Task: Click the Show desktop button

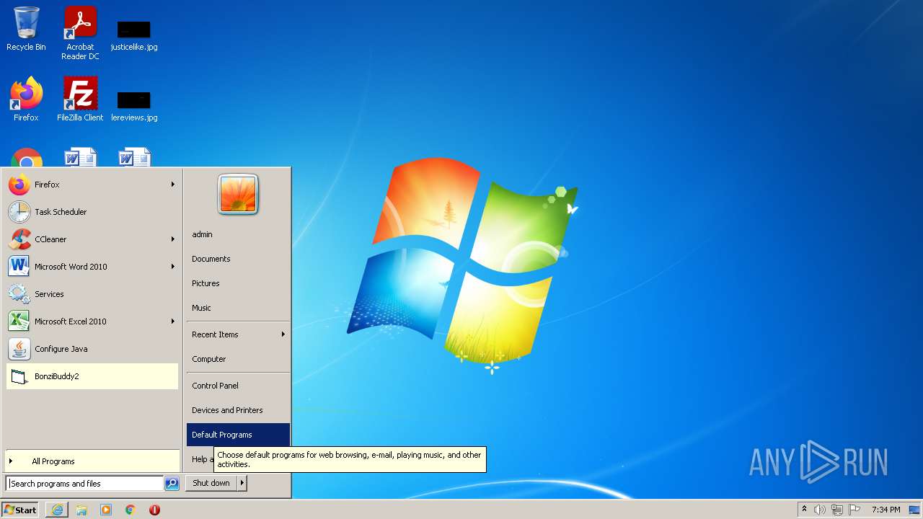Action: click(915, 510)
